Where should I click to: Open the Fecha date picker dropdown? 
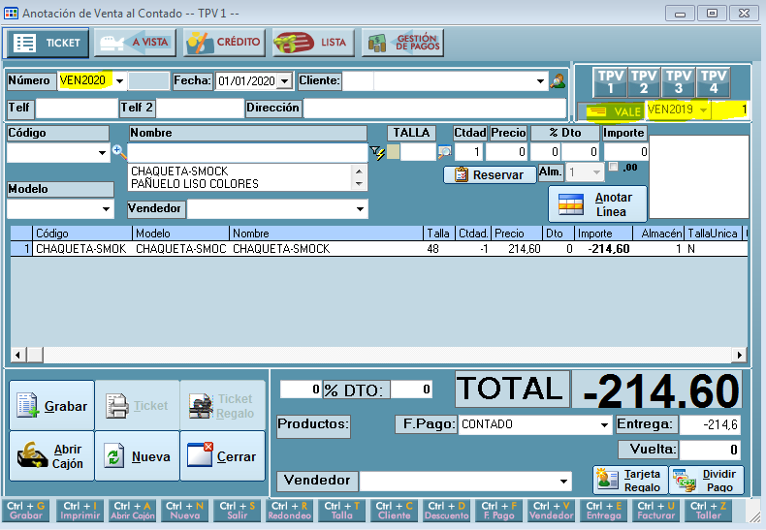pos(284,81)
